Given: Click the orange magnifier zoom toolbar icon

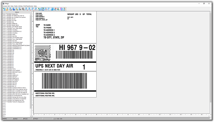Looking at the screenshot, I should pos(58,9).
